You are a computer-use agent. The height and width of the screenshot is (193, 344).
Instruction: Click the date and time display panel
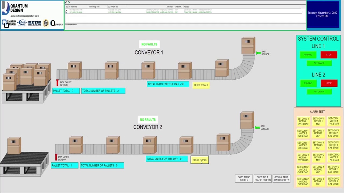point(322,14)
